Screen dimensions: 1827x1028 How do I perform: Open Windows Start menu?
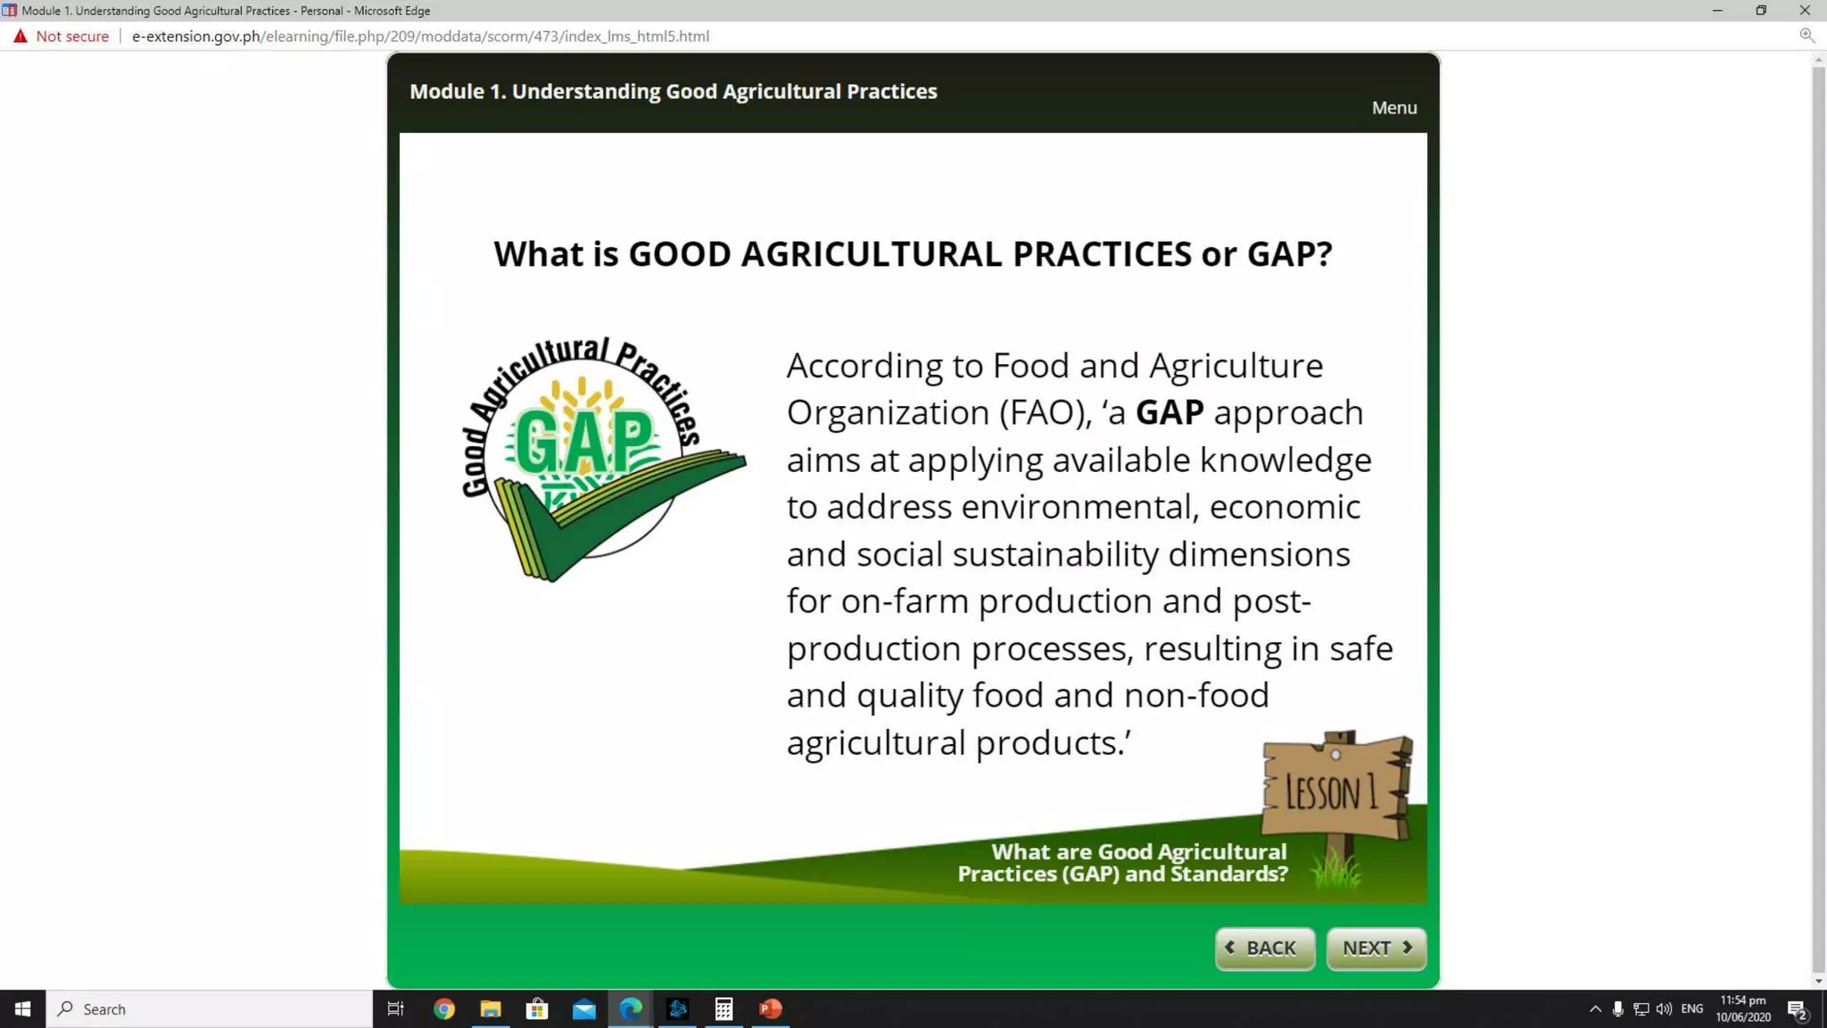[23, 1009]
